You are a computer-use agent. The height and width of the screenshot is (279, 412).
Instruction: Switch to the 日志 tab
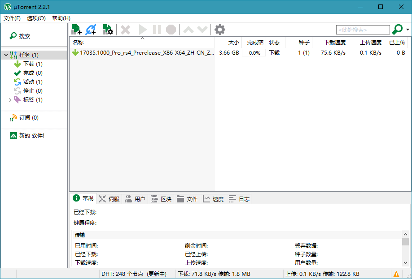pyautogui.click(x=239, y=199)
